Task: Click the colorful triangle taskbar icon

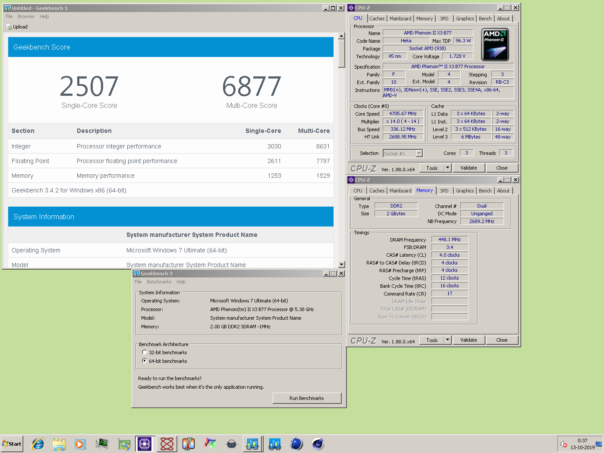Action: [x=210, y=444]
